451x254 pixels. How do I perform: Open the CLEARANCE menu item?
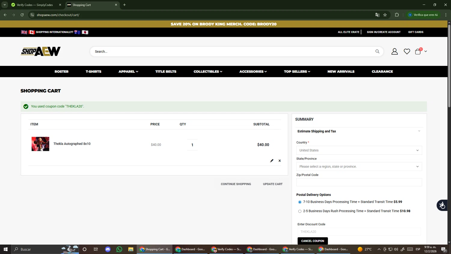point(382,72)
